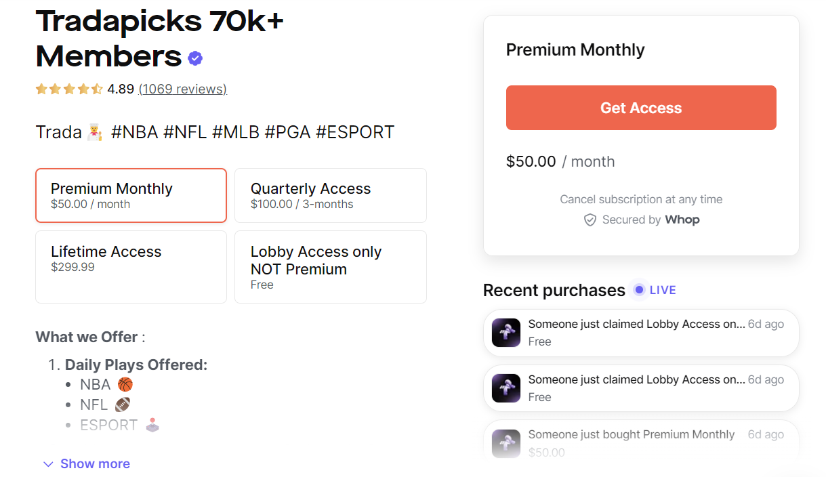Viewport: 826px width, 477px height.
Task: Expand the description with Show more
Action: pyautogui.click(x=95, y=464)
